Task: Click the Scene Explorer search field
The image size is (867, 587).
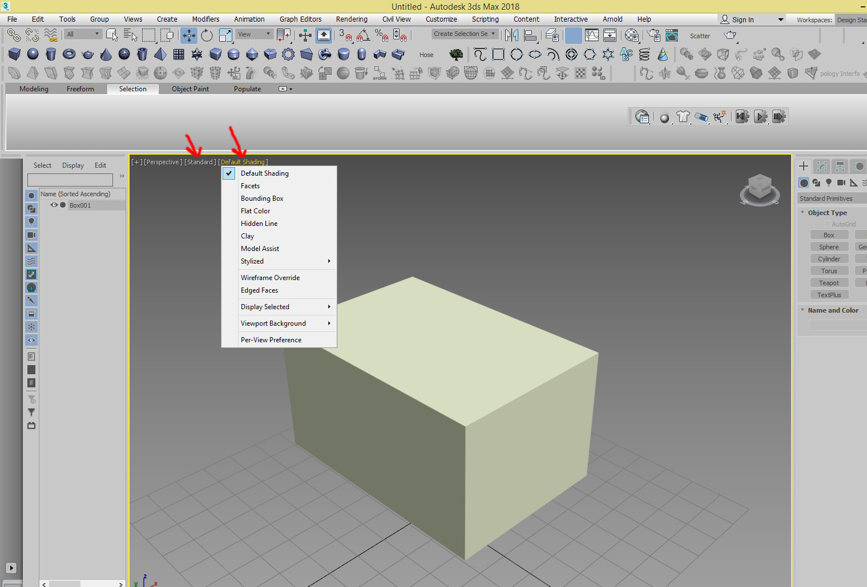Action: pos(70,180)
